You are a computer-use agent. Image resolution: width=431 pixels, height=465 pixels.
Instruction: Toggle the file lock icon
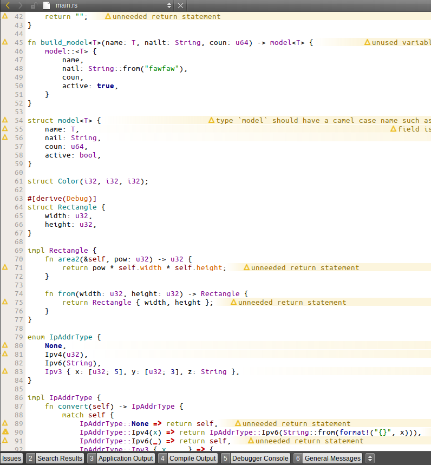34,5
